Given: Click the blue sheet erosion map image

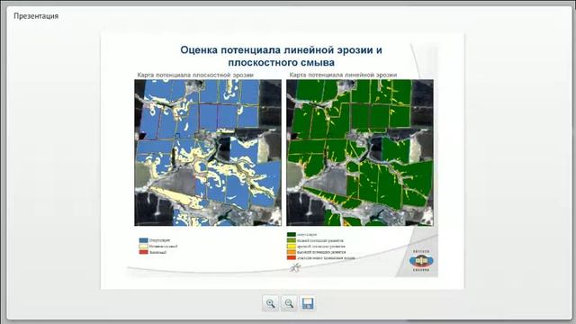Looking at the screenshot, I should 208,152.
